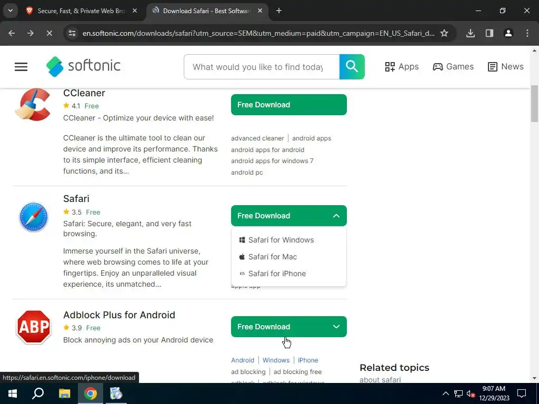The image size is (539, 404).
Task: Click the search input field
Action: click(x=262, y=67)
